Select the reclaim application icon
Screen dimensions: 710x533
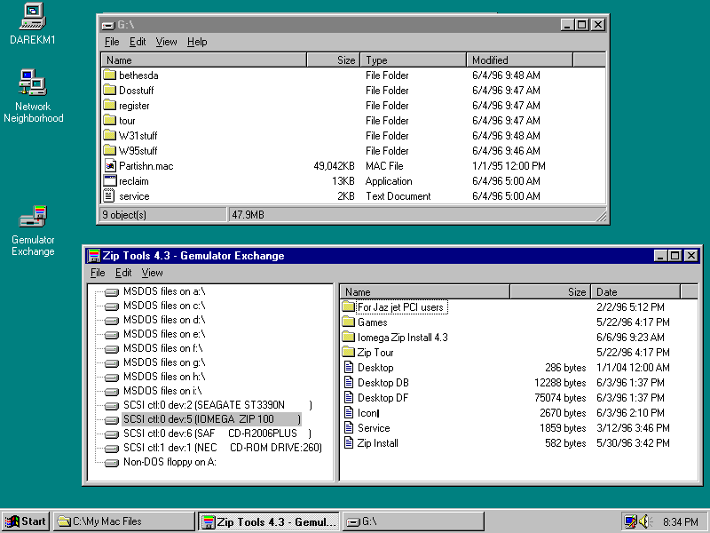(109, 180)
